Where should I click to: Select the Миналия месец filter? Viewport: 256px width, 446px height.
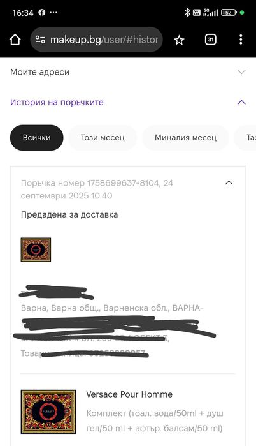point(185,138)
